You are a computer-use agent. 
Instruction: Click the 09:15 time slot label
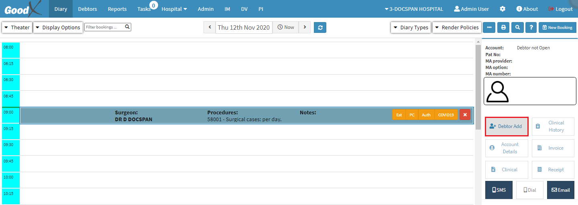point(11,131)
